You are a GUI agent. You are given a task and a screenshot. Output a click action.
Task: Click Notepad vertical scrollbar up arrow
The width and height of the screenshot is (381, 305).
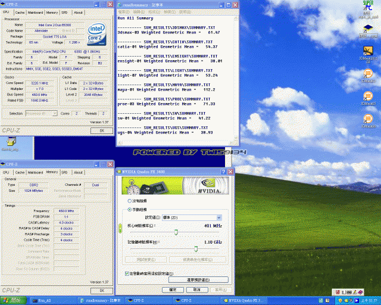click(236, 18)
